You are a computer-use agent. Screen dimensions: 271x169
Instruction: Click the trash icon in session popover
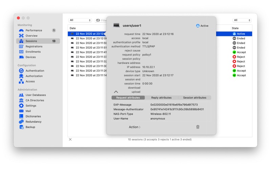click(198, 127)
